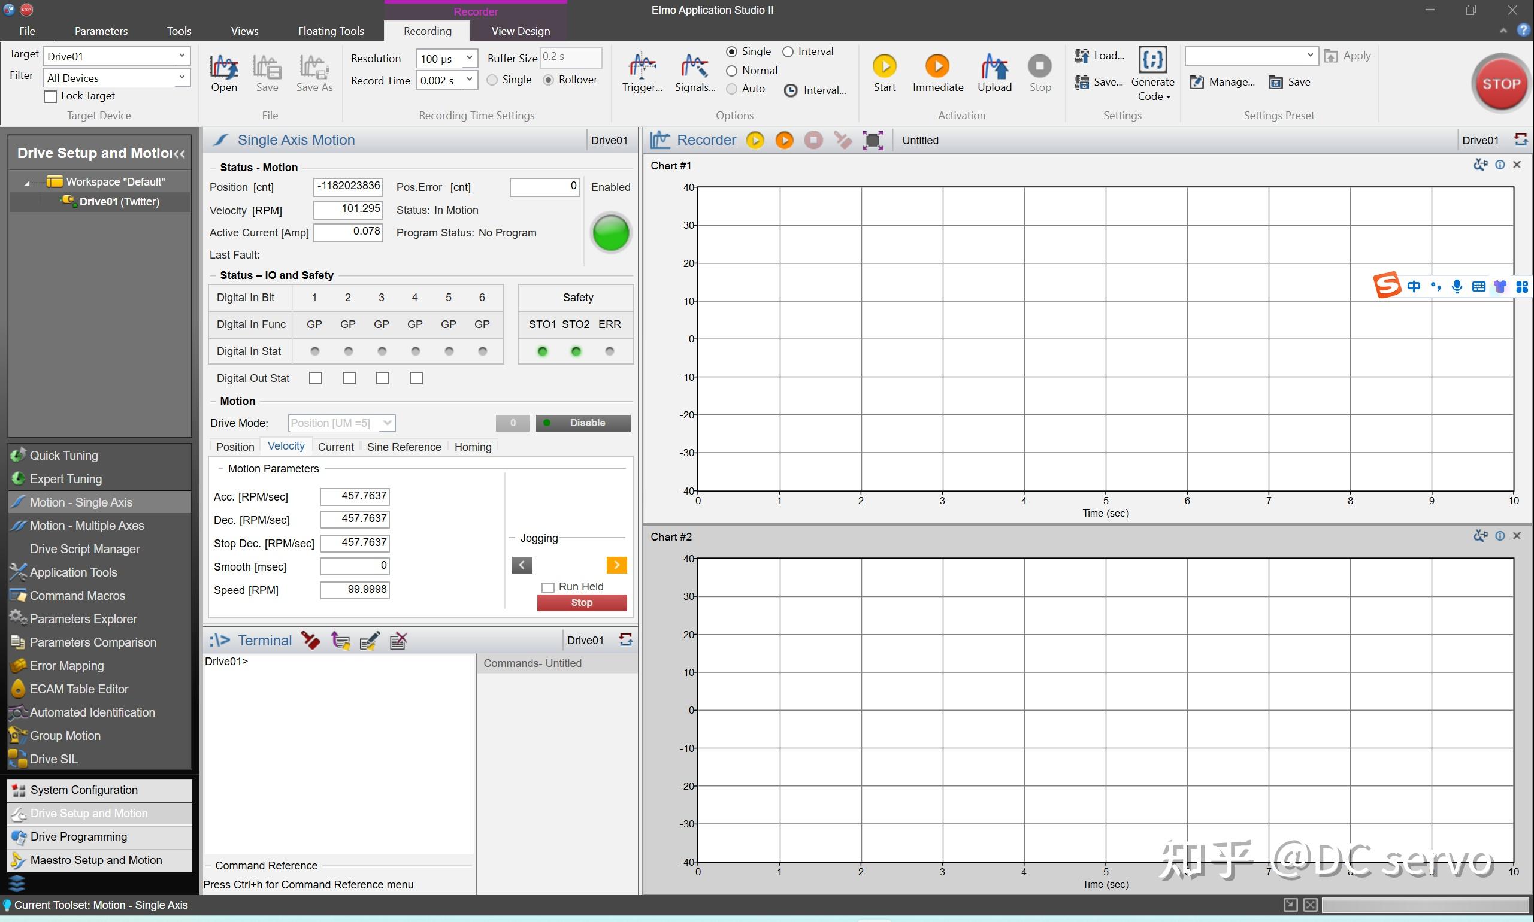The height and width of the screenshot is (922, 1534).
Task: Expand the Filter All Devices dropdown
Action: pos(181,78)
